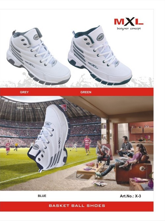The width and height of the screenshot is (165, 221).
Task: Click the BLUE color label
Action: tap(42, 196)
